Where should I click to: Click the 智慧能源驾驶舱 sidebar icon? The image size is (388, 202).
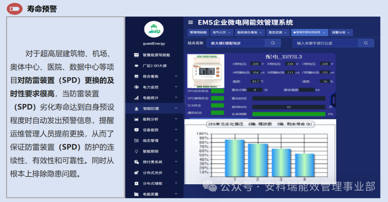[x=137, y=55]
